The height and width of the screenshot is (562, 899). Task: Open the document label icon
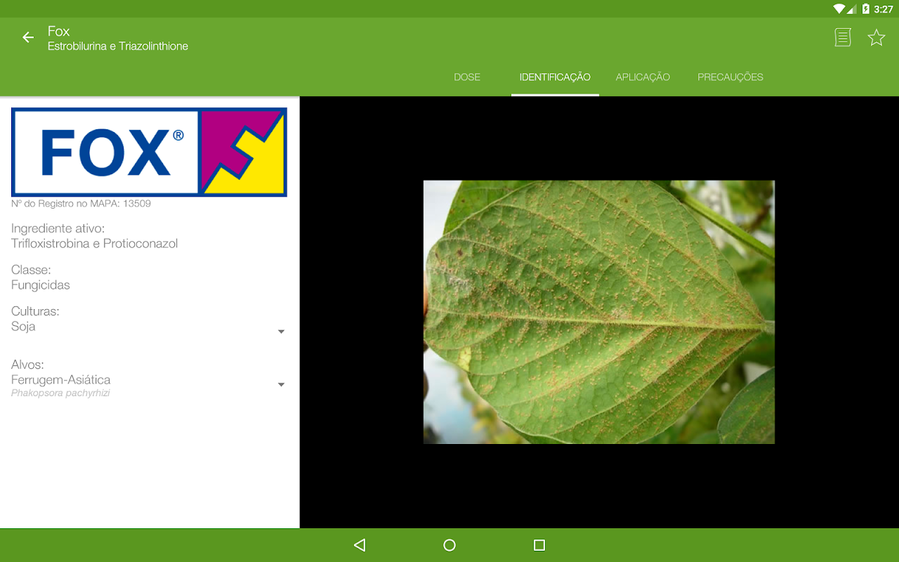click(843, 37)
